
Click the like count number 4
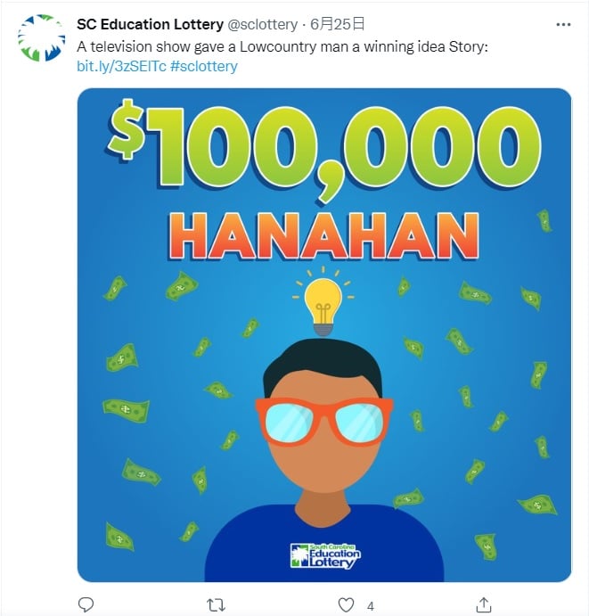coord(371,605)
